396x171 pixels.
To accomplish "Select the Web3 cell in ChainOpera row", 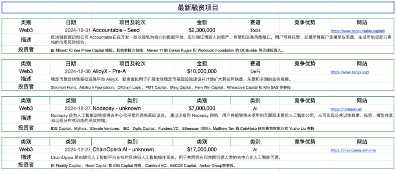I will [x=26, y=149].
